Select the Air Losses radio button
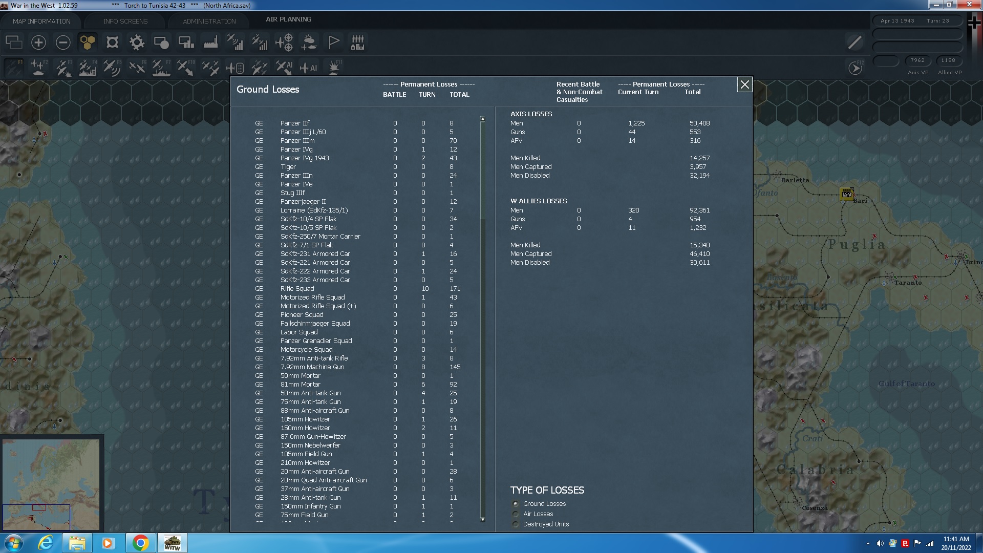The height and width of the screenshot is (553, 983). click(515, 514)
